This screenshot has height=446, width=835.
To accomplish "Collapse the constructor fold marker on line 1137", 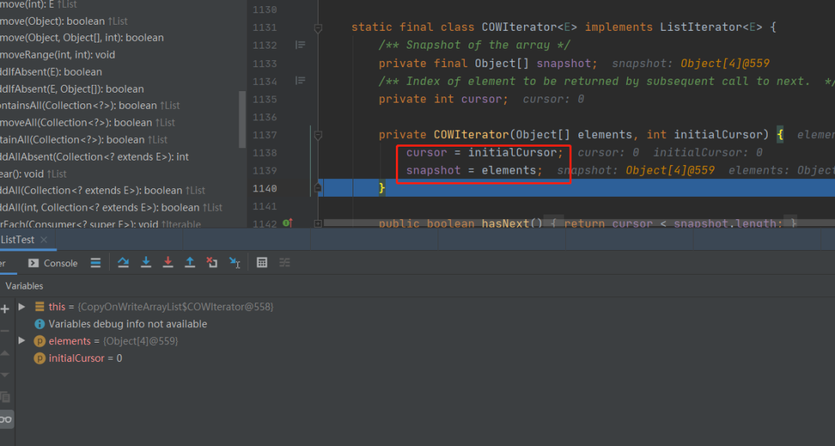I will [318, 136].
